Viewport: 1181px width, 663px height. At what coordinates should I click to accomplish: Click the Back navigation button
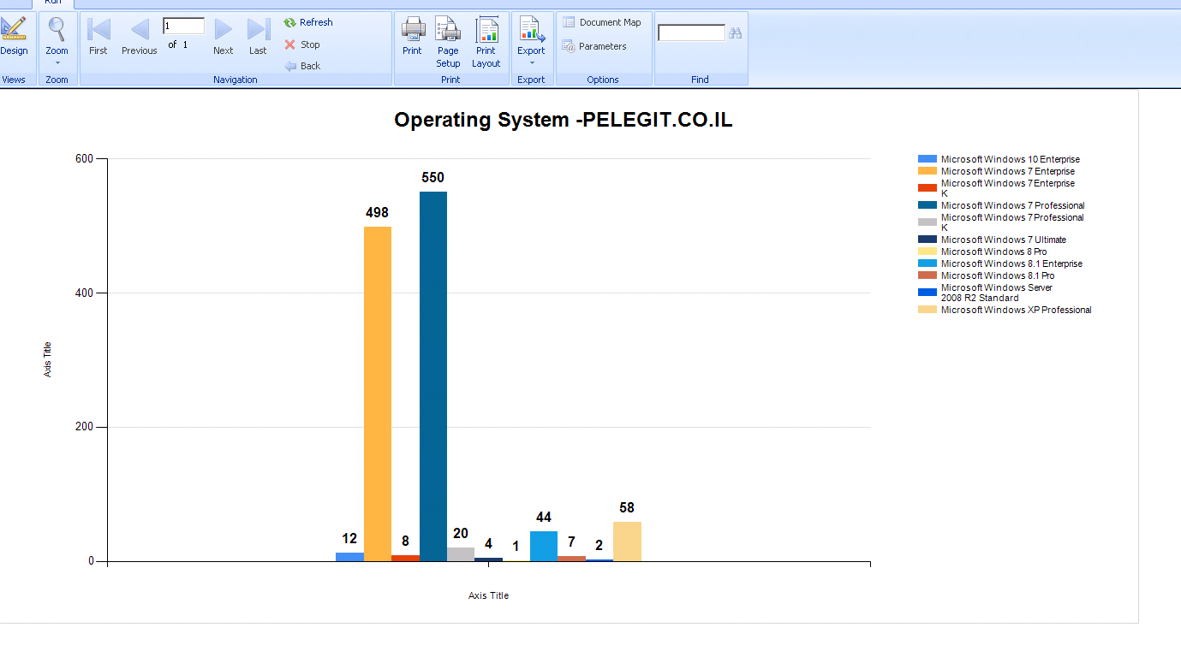tap(302, 66)
